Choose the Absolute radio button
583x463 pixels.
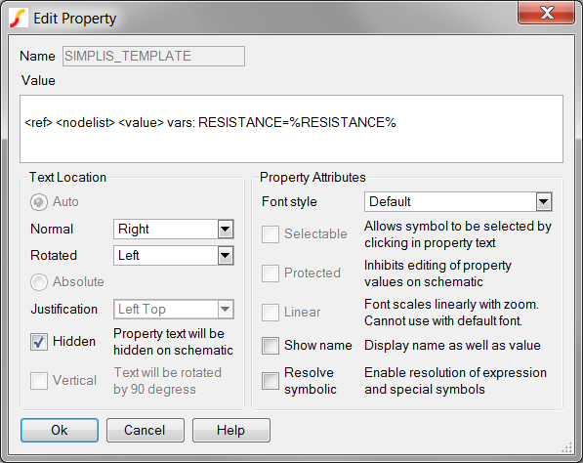[x=39, y=282]
